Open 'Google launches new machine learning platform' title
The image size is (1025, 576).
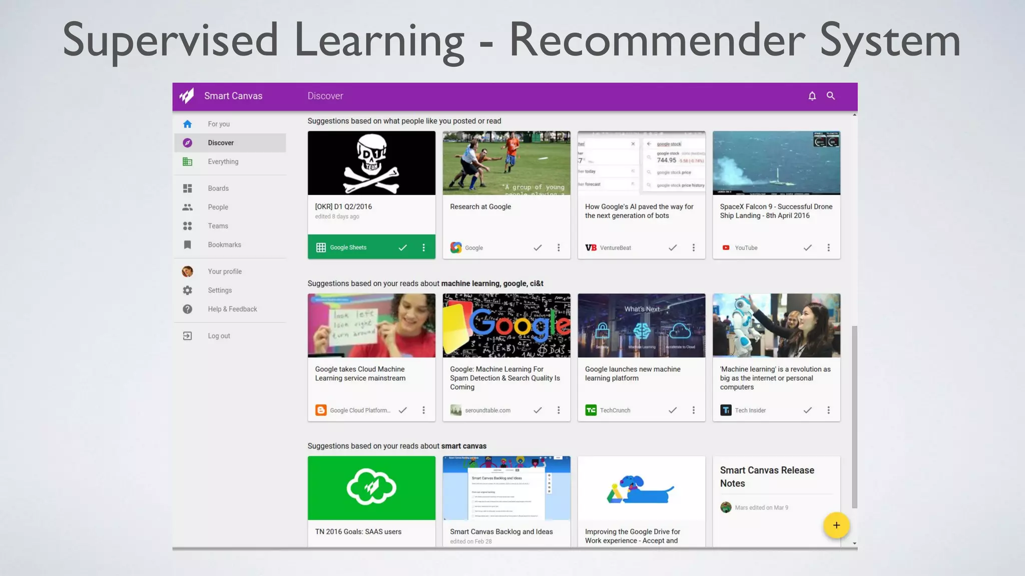[633, 373]
